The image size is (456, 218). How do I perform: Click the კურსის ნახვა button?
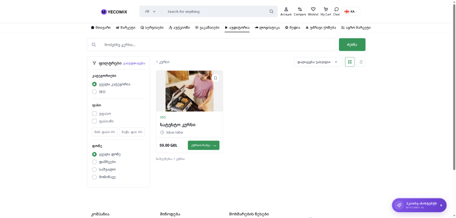[203, 145]
